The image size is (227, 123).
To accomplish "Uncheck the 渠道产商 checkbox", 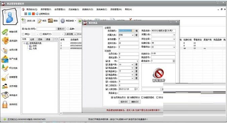I will (x=106, y=65).
